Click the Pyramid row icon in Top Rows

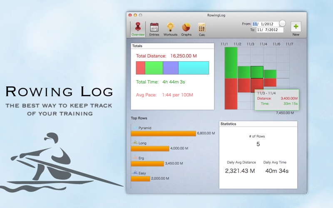(x=135, y=128)
